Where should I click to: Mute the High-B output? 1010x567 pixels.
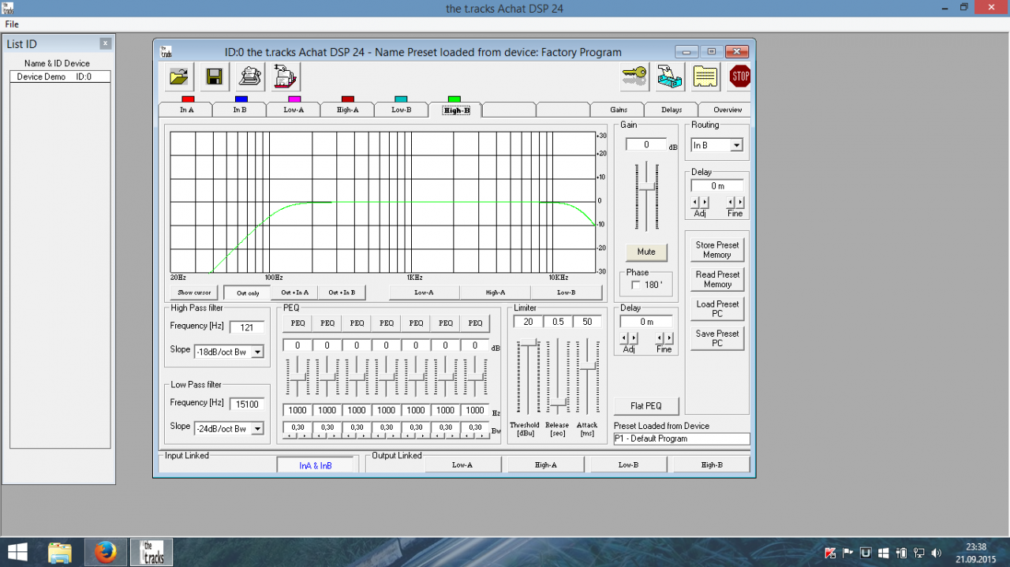tap(646, 252)
